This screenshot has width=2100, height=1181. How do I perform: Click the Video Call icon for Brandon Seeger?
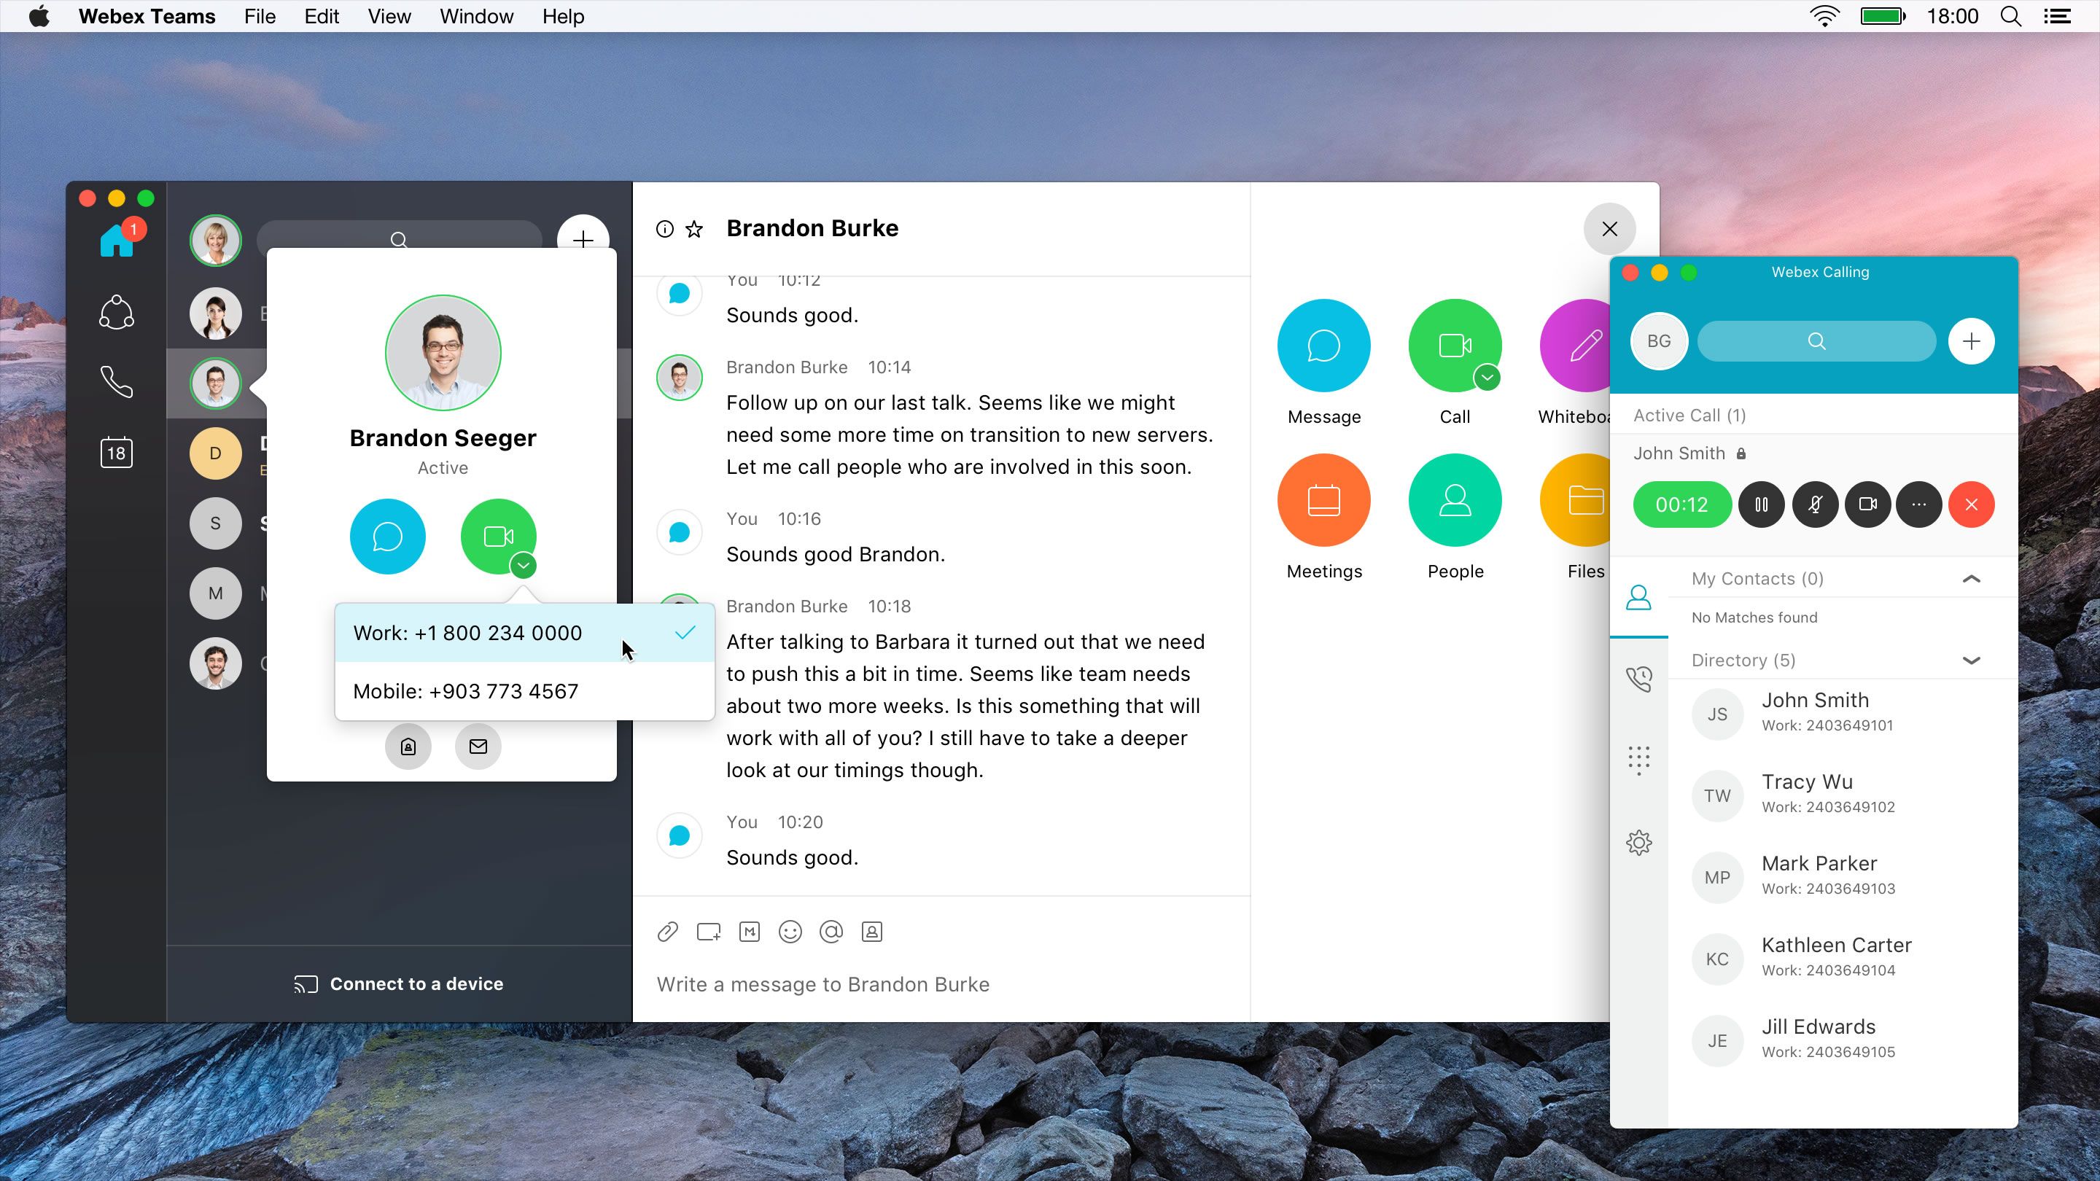(x=497, y=535)
